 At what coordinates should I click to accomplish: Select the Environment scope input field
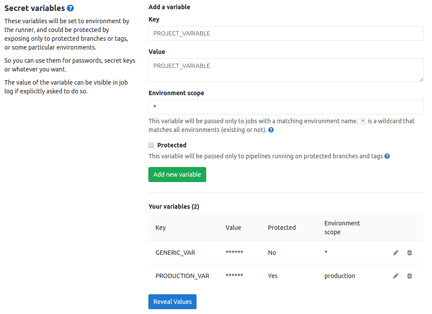point(286,107)
